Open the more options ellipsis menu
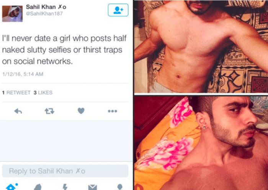268x190 pixels. [x=113, y=111]
